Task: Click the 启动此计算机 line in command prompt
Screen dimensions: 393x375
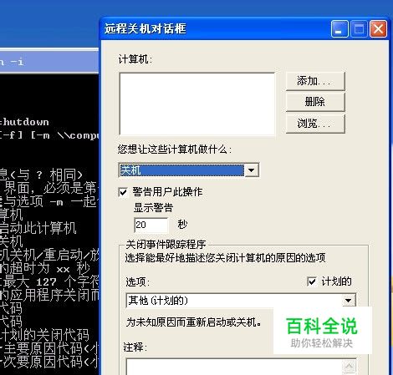Action: pyautogui.click(x=38, y=228)
